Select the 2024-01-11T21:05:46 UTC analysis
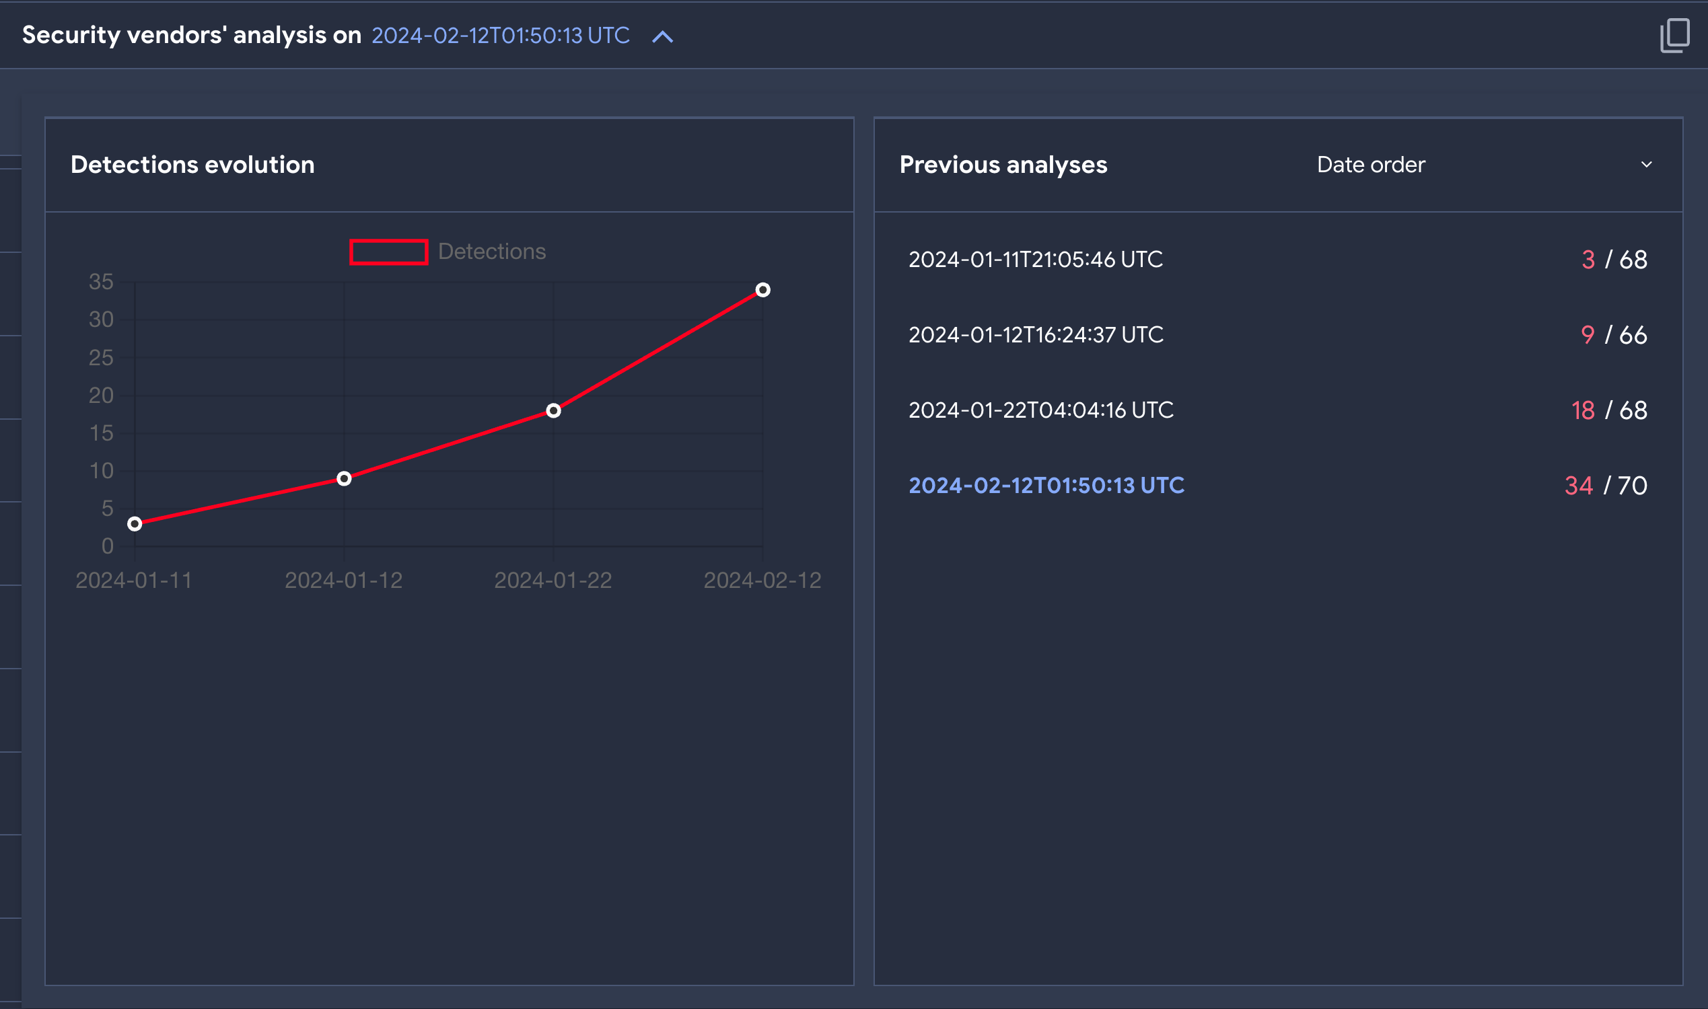This screenshot has width=1708, height=1009. [x=1035, y=259]
